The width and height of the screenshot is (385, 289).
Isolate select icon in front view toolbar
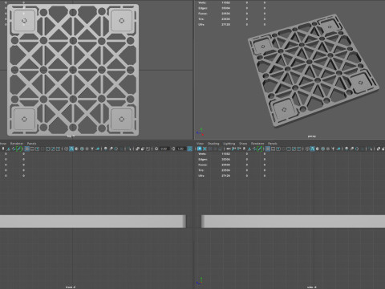[x=129, y=149]
